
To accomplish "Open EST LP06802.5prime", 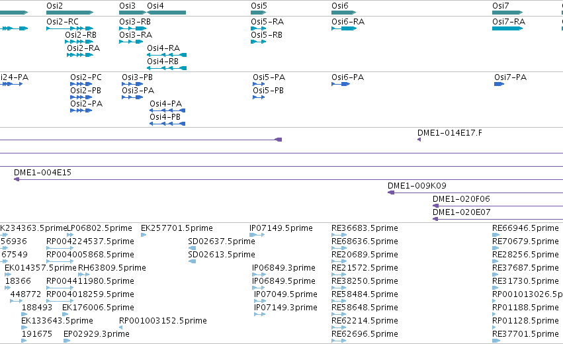I will coord(69,235).
